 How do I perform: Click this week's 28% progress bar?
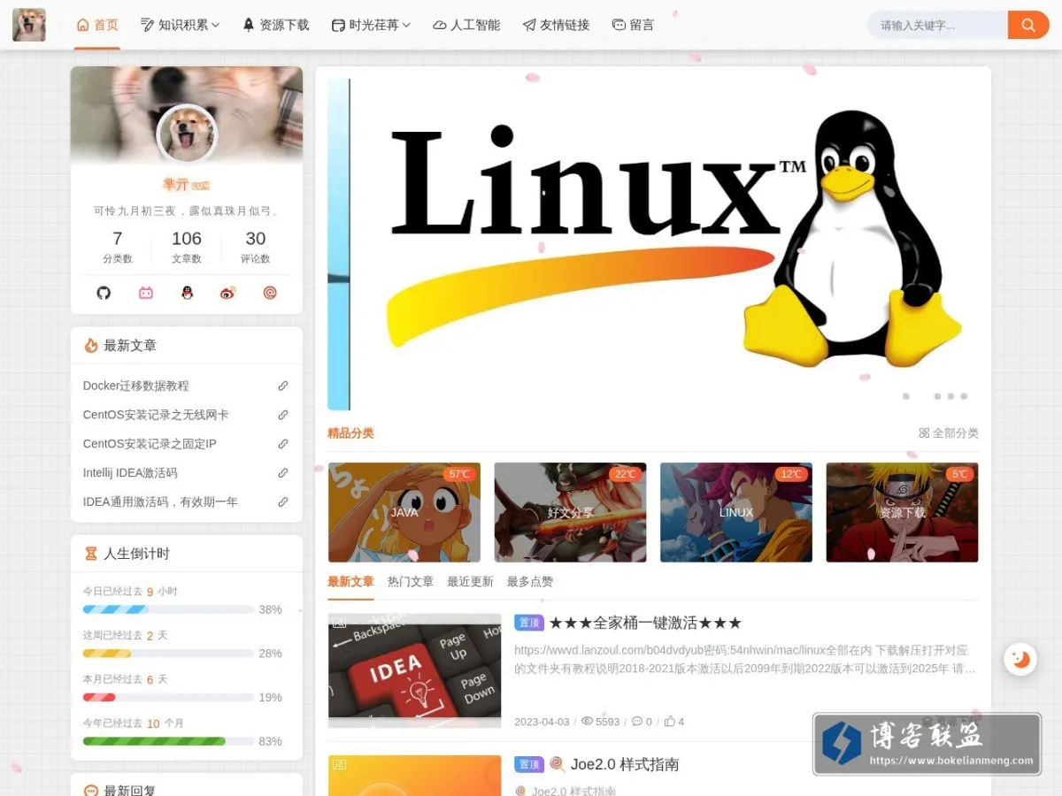pyautogui.click(x=168, y=654)
